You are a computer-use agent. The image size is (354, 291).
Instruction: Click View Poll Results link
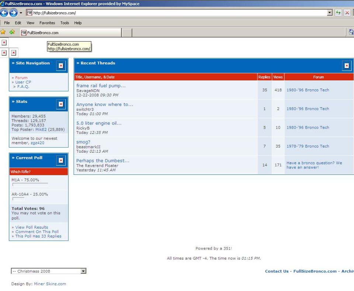(32, 227)
